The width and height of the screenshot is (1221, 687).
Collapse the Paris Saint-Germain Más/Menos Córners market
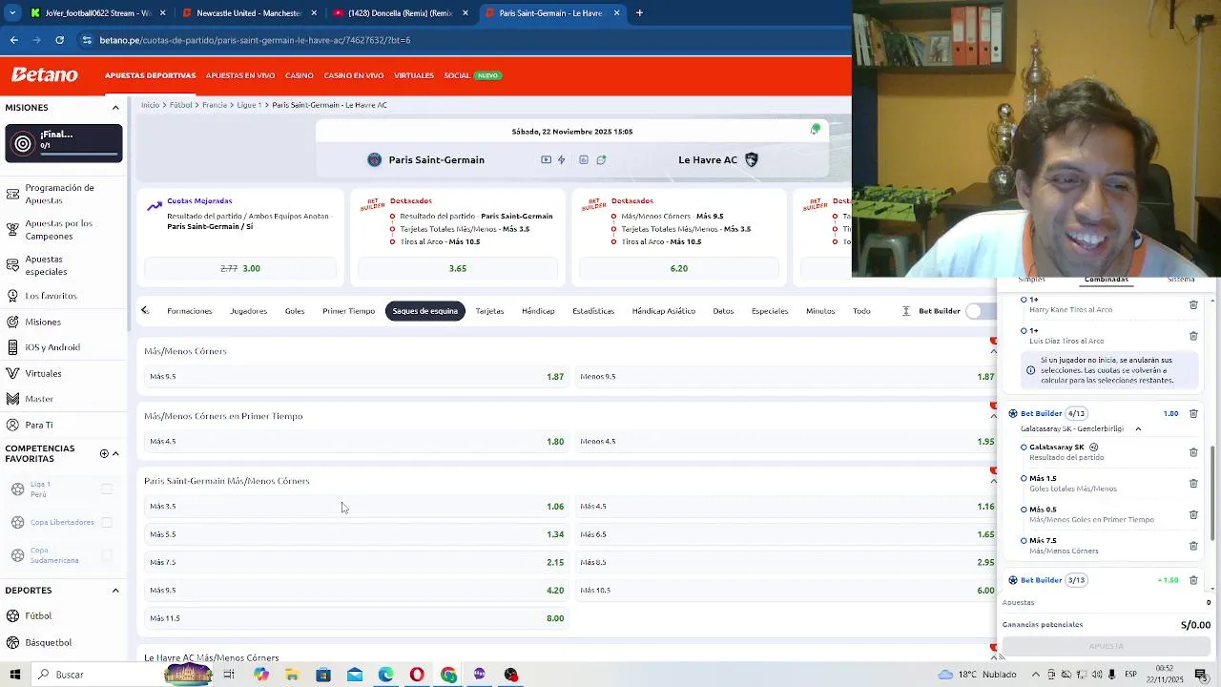coord(993,481)
